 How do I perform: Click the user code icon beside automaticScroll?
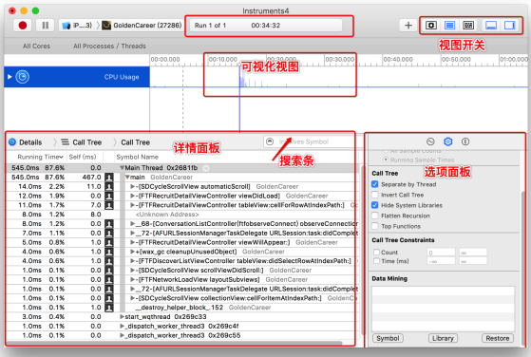pyautogui.click(x=109, y=186)
